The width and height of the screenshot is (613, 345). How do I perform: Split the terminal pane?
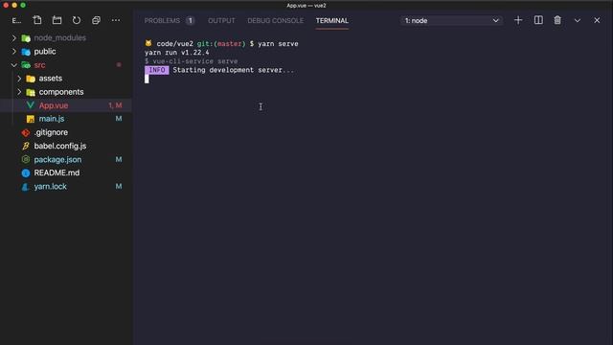[x=538, y=20]
